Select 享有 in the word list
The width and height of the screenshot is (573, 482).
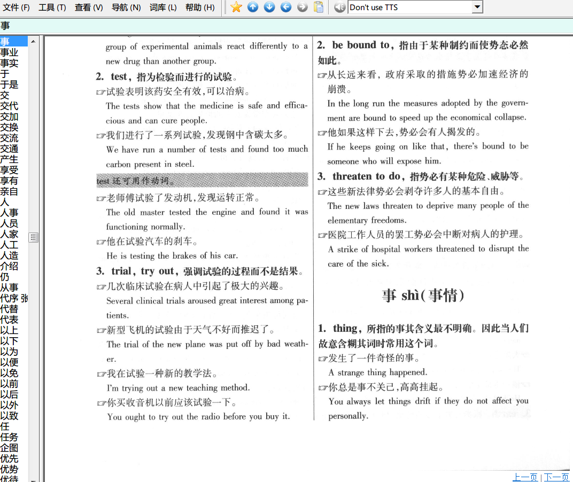[9, 181]
